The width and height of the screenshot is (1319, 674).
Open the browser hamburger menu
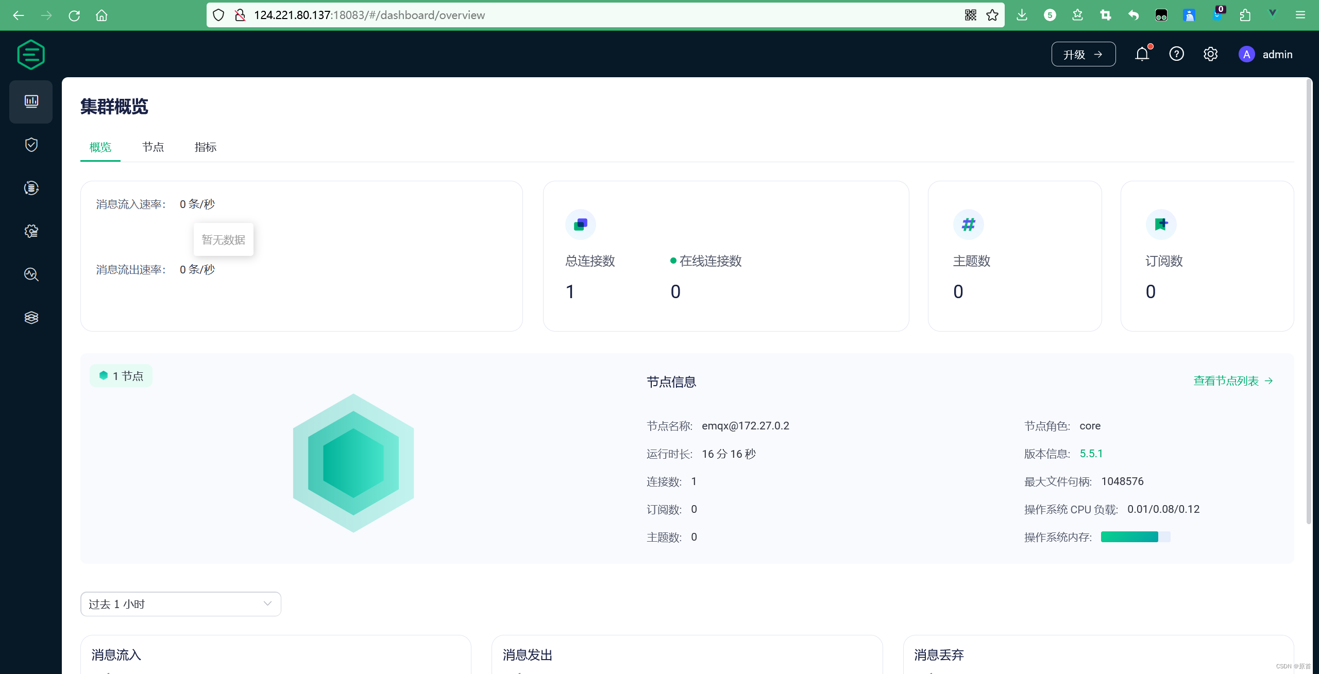[x=1300, y=15]
